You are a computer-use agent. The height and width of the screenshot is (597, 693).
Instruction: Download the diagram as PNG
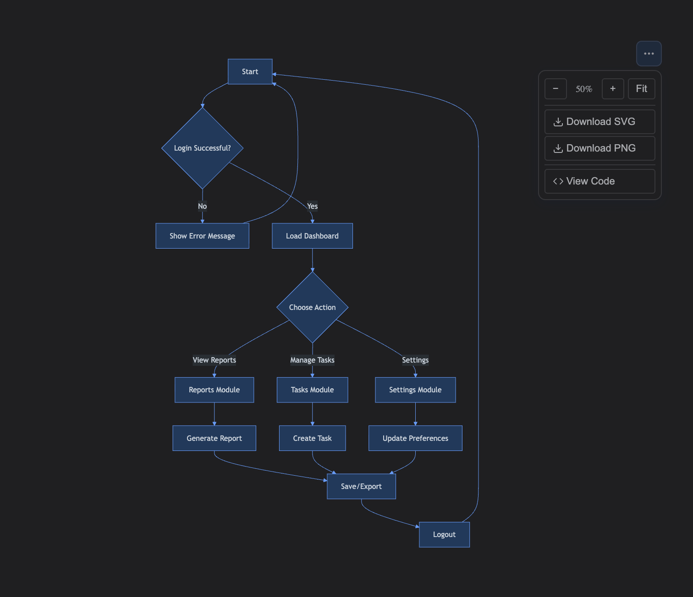tap(599, 148)
